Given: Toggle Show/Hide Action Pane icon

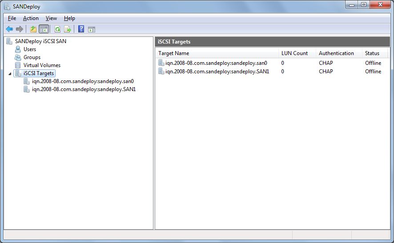Looking at the screenshot, I should pyautogui.click(x=92, y=29).
